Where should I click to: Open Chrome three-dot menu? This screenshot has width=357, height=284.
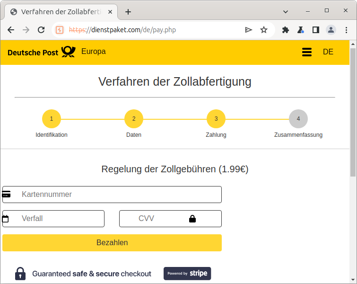(347, 30)
